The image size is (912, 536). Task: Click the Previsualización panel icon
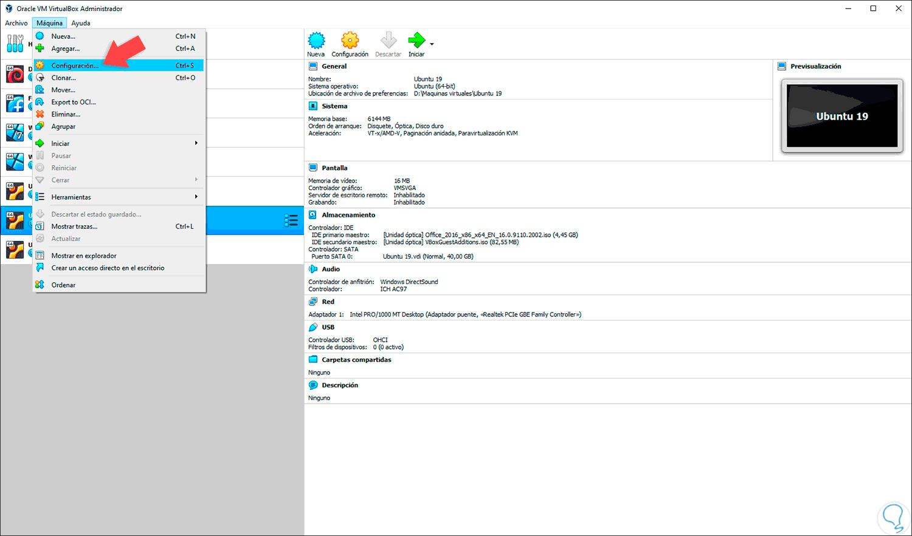coord(782,66)
